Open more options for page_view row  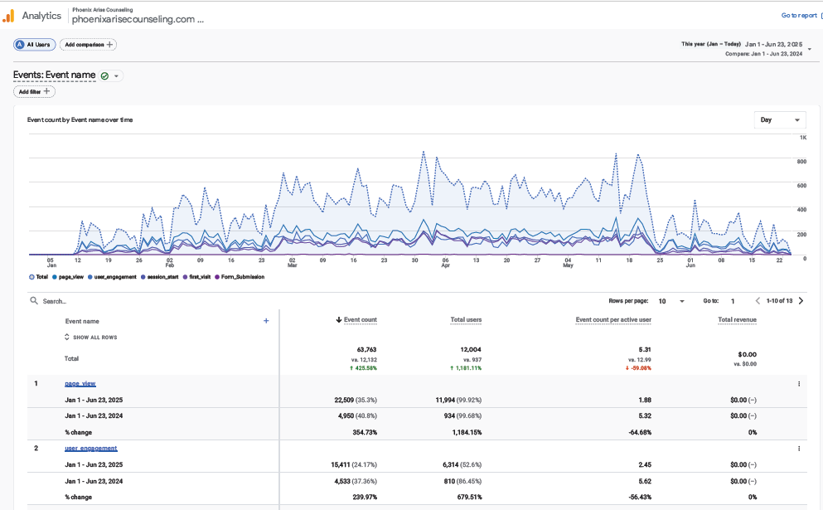pos(799,384)
